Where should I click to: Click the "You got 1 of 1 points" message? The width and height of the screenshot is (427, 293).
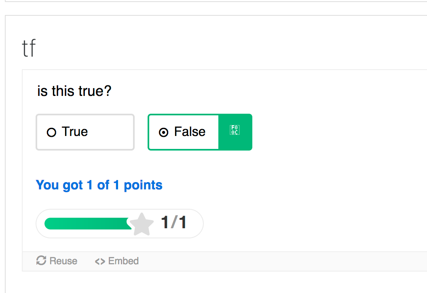tap(99, 185)
